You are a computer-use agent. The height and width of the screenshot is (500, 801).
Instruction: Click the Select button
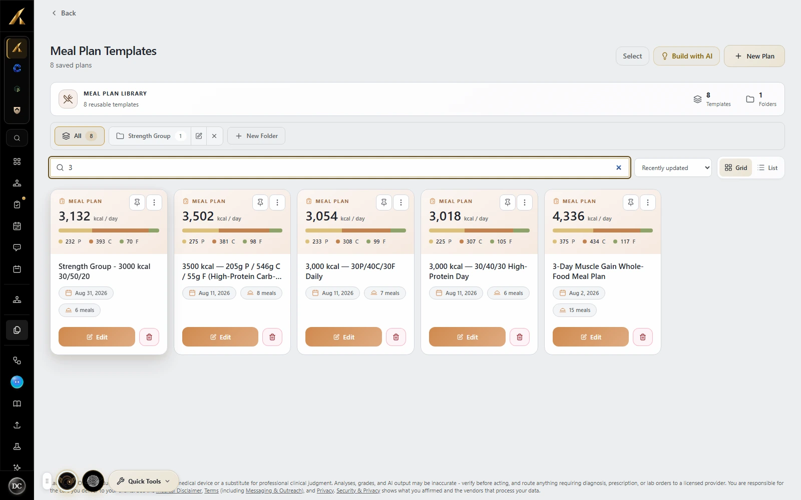[632, 56]
